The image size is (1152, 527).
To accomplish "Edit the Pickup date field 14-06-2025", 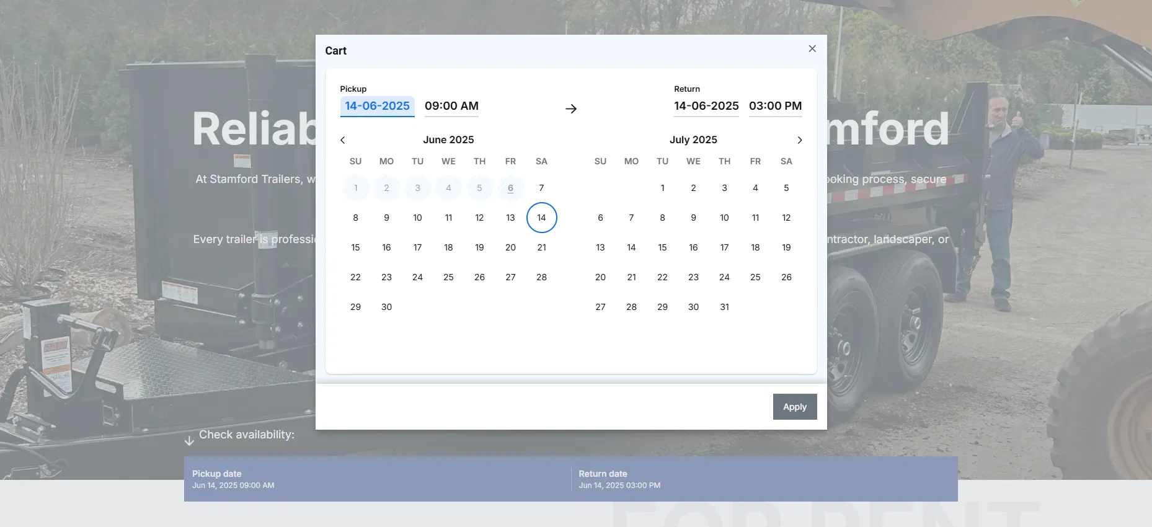I will (378, 106).
